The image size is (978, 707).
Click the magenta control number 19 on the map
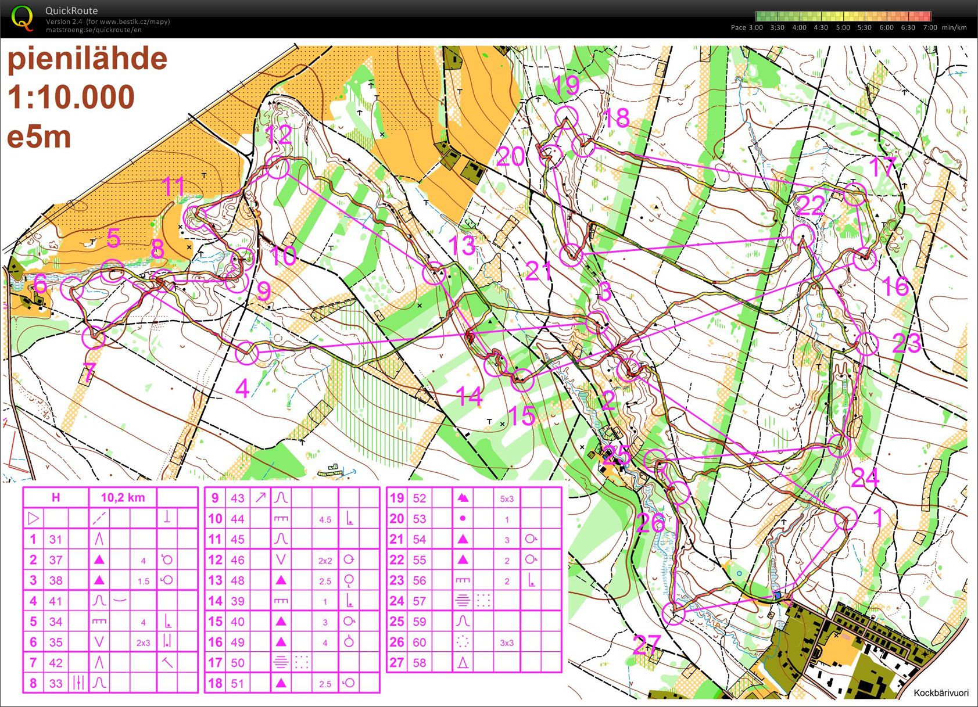point(565,85)
